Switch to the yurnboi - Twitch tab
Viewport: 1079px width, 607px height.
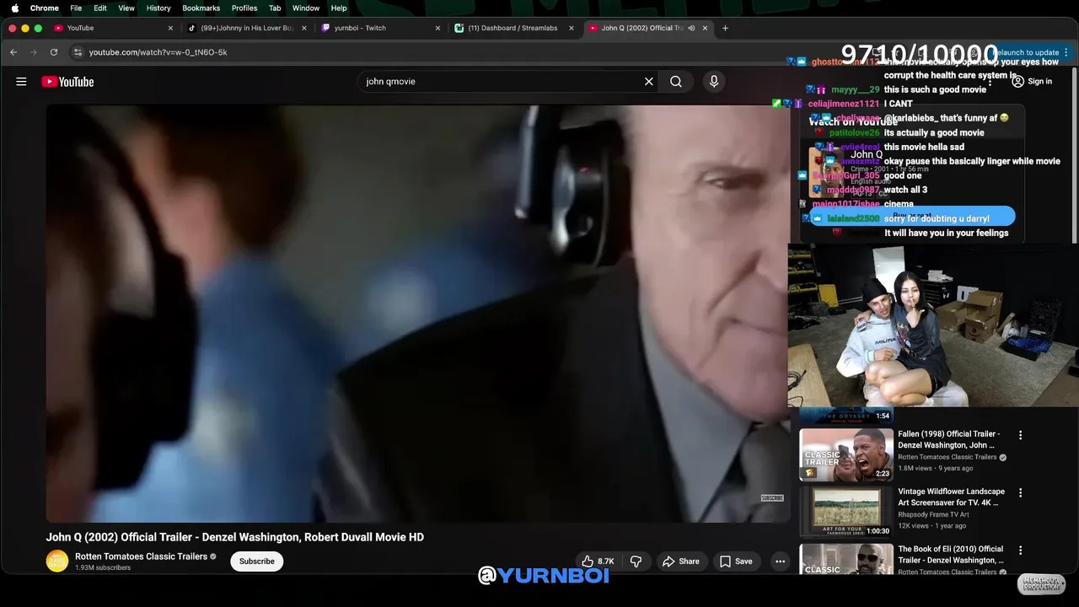[381, 28]
